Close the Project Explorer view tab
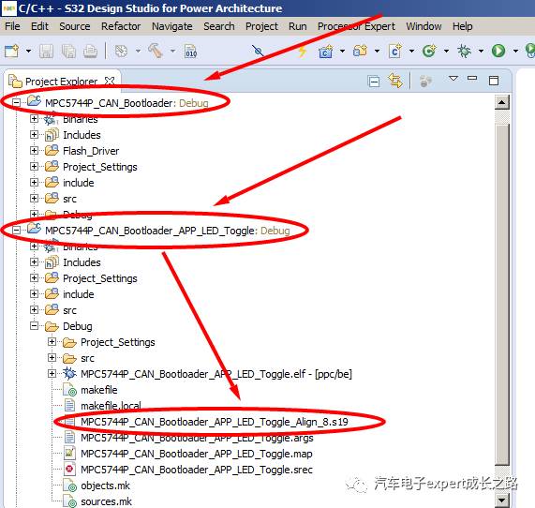 tap(110, 81)
